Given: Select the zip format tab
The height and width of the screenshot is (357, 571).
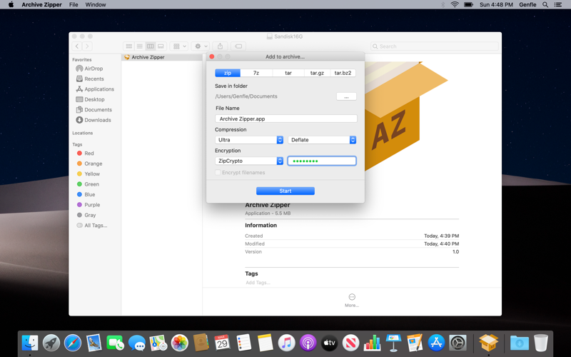Looking at the screenshot, I should pyautogui.click(x=228, y=73).
